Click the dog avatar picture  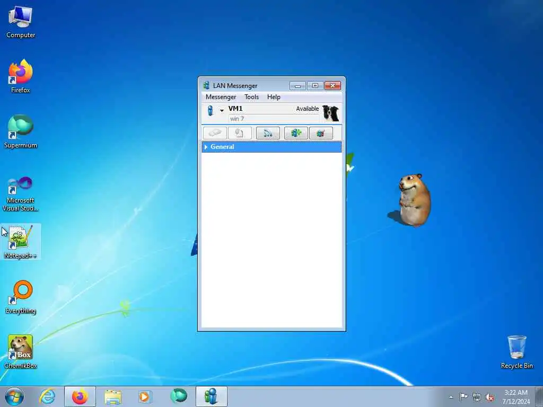click(x=330, y=113)
